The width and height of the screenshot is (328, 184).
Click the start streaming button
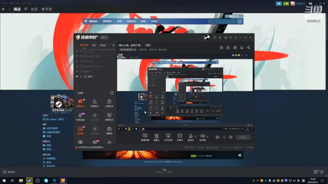tap(243, 137)
